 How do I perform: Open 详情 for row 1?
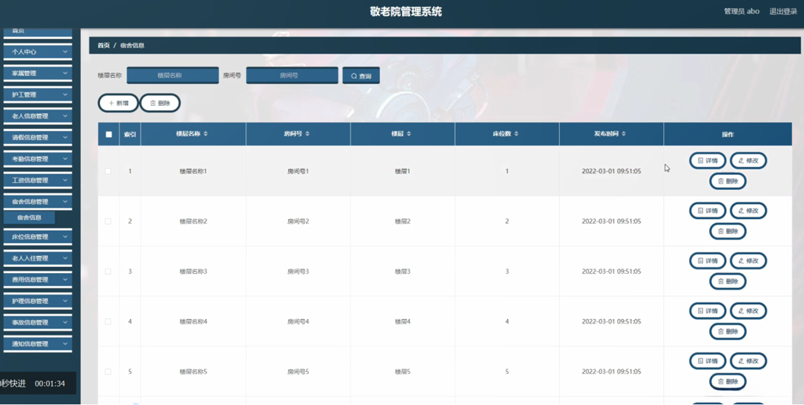(x=708, y=161)
